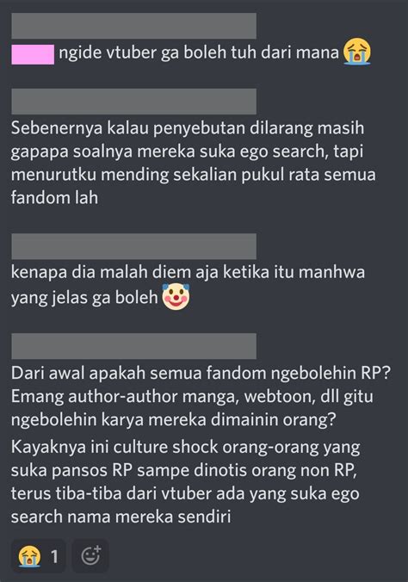Select message starting 'Sebenernya kalau penyebutan dilarang'
408x582 pixels.
(x=193, y=163)
